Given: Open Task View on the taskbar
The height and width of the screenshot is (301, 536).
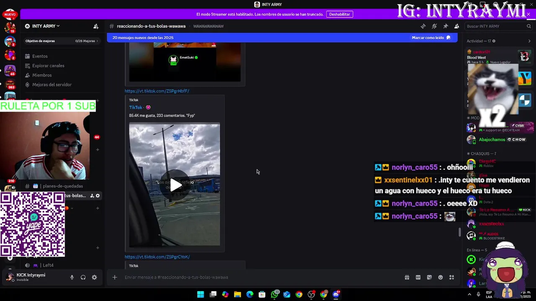Looking at the screenshot, I should point(213,294).
